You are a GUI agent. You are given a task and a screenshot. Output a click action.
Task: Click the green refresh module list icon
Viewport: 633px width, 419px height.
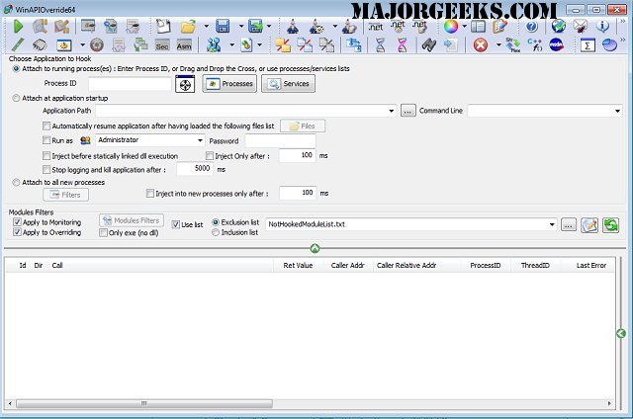coord(611,225)
